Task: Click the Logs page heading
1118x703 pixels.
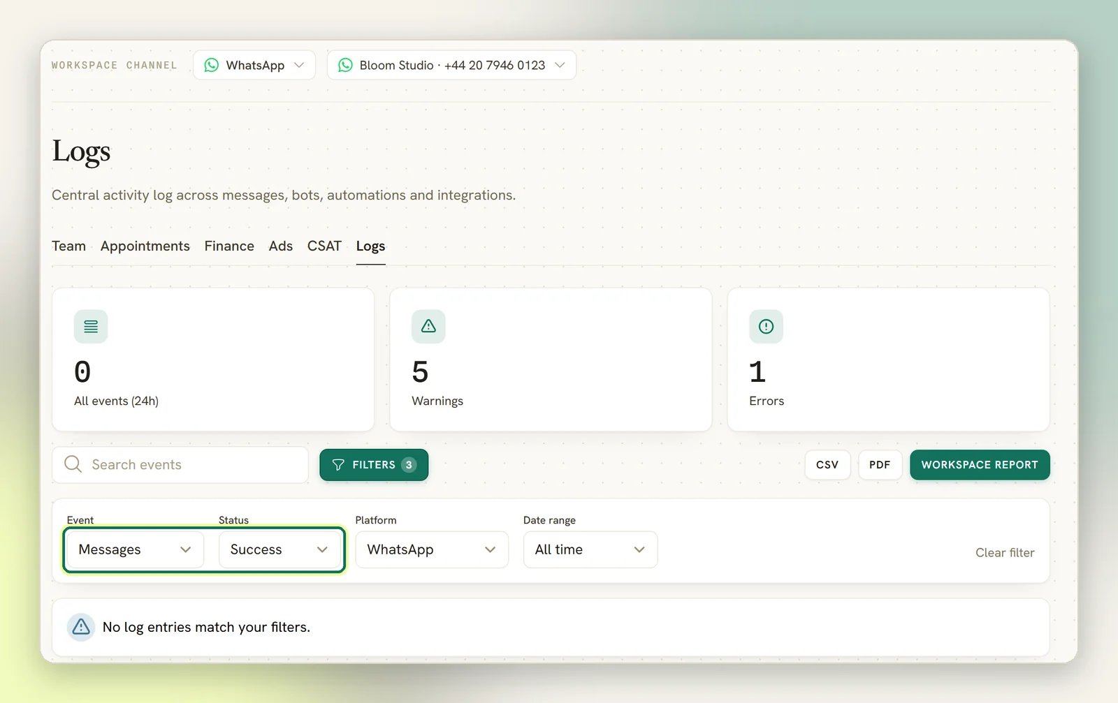Action: (x=81, y=151)
